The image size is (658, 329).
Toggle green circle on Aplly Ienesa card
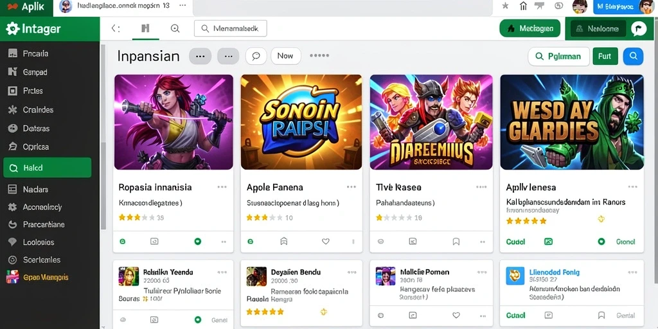coord(601,242)
